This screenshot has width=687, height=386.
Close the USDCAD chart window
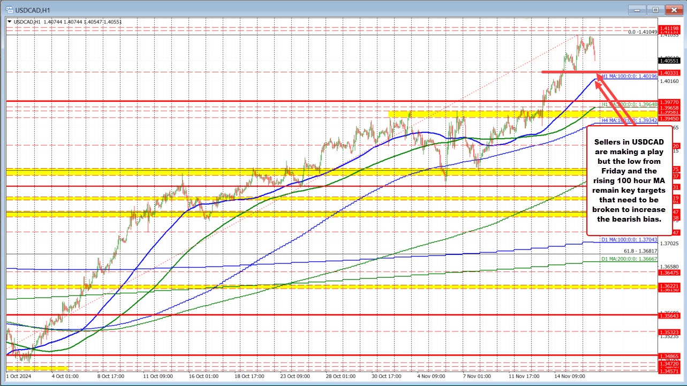(673, 9)
